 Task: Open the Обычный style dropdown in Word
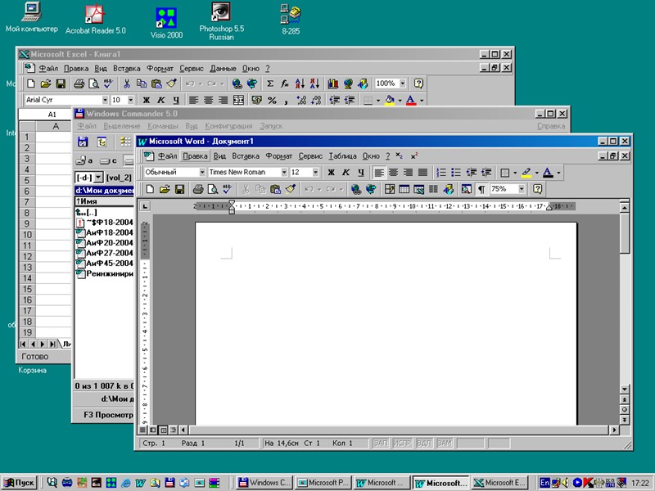[x=202, y=173]
